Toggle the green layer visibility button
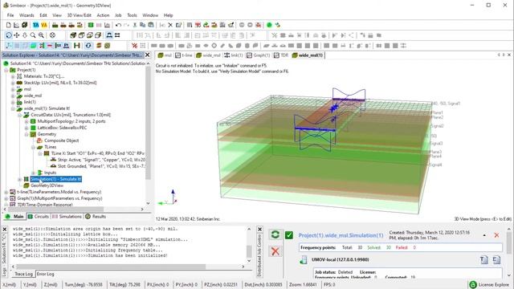The height and width of the screenshot is (289, 514). click(x=33, y=46)
